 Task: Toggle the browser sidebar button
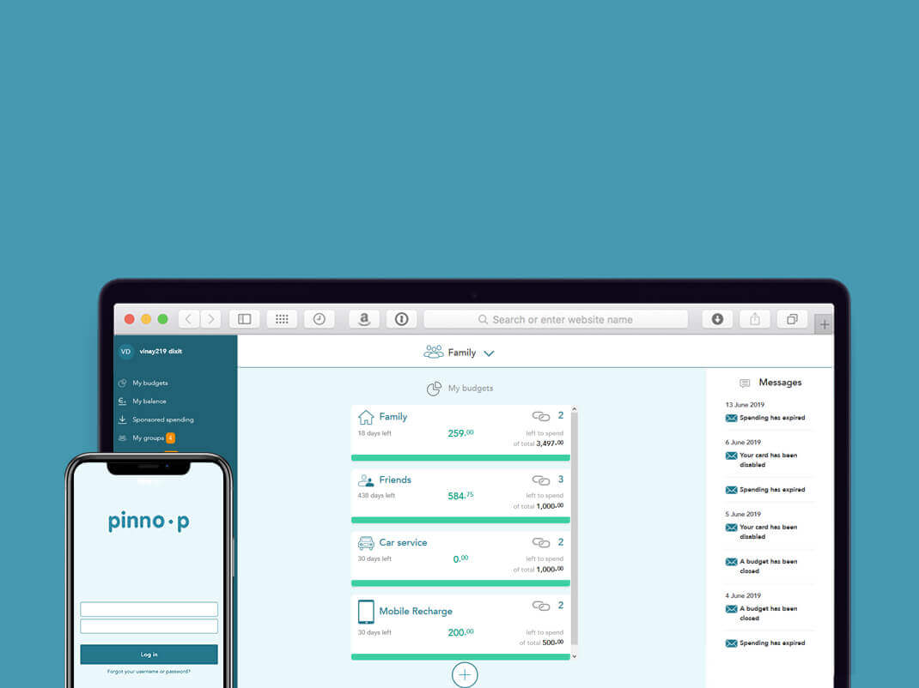click(245, 319)
